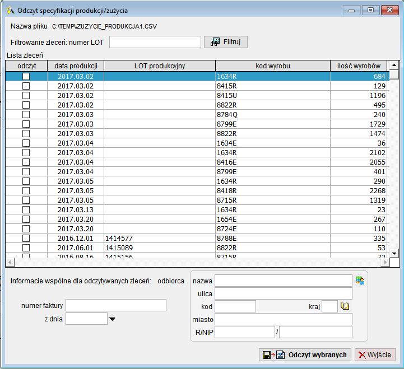Check the box for LOT 1415089 row

pyautogui.click(x=26, y=248)
